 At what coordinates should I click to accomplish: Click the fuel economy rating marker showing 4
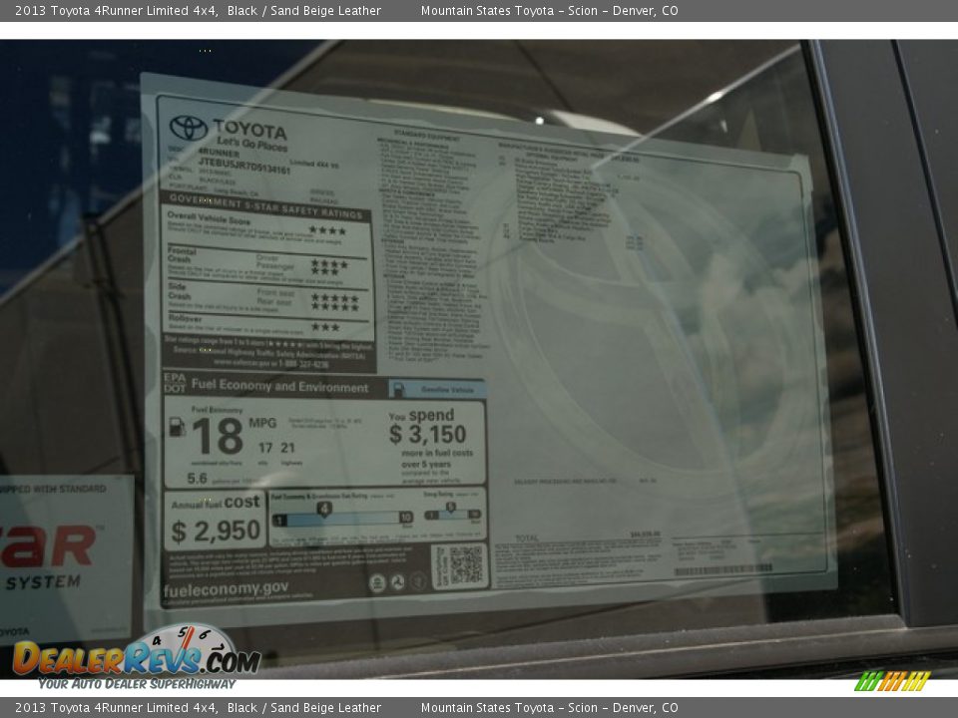pos(323,509)
